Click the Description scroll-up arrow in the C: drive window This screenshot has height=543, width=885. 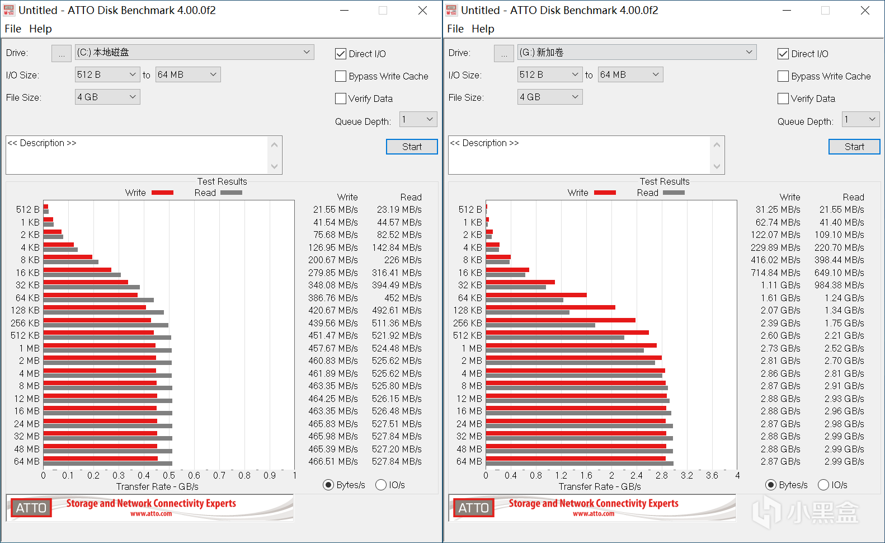274,144
